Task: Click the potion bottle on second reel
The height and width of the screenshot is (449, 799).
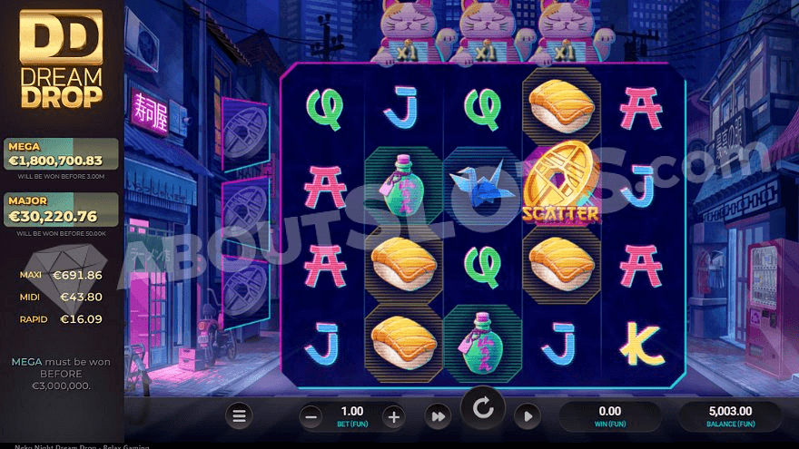Action: pyautogui.click(x=403, y=185)
